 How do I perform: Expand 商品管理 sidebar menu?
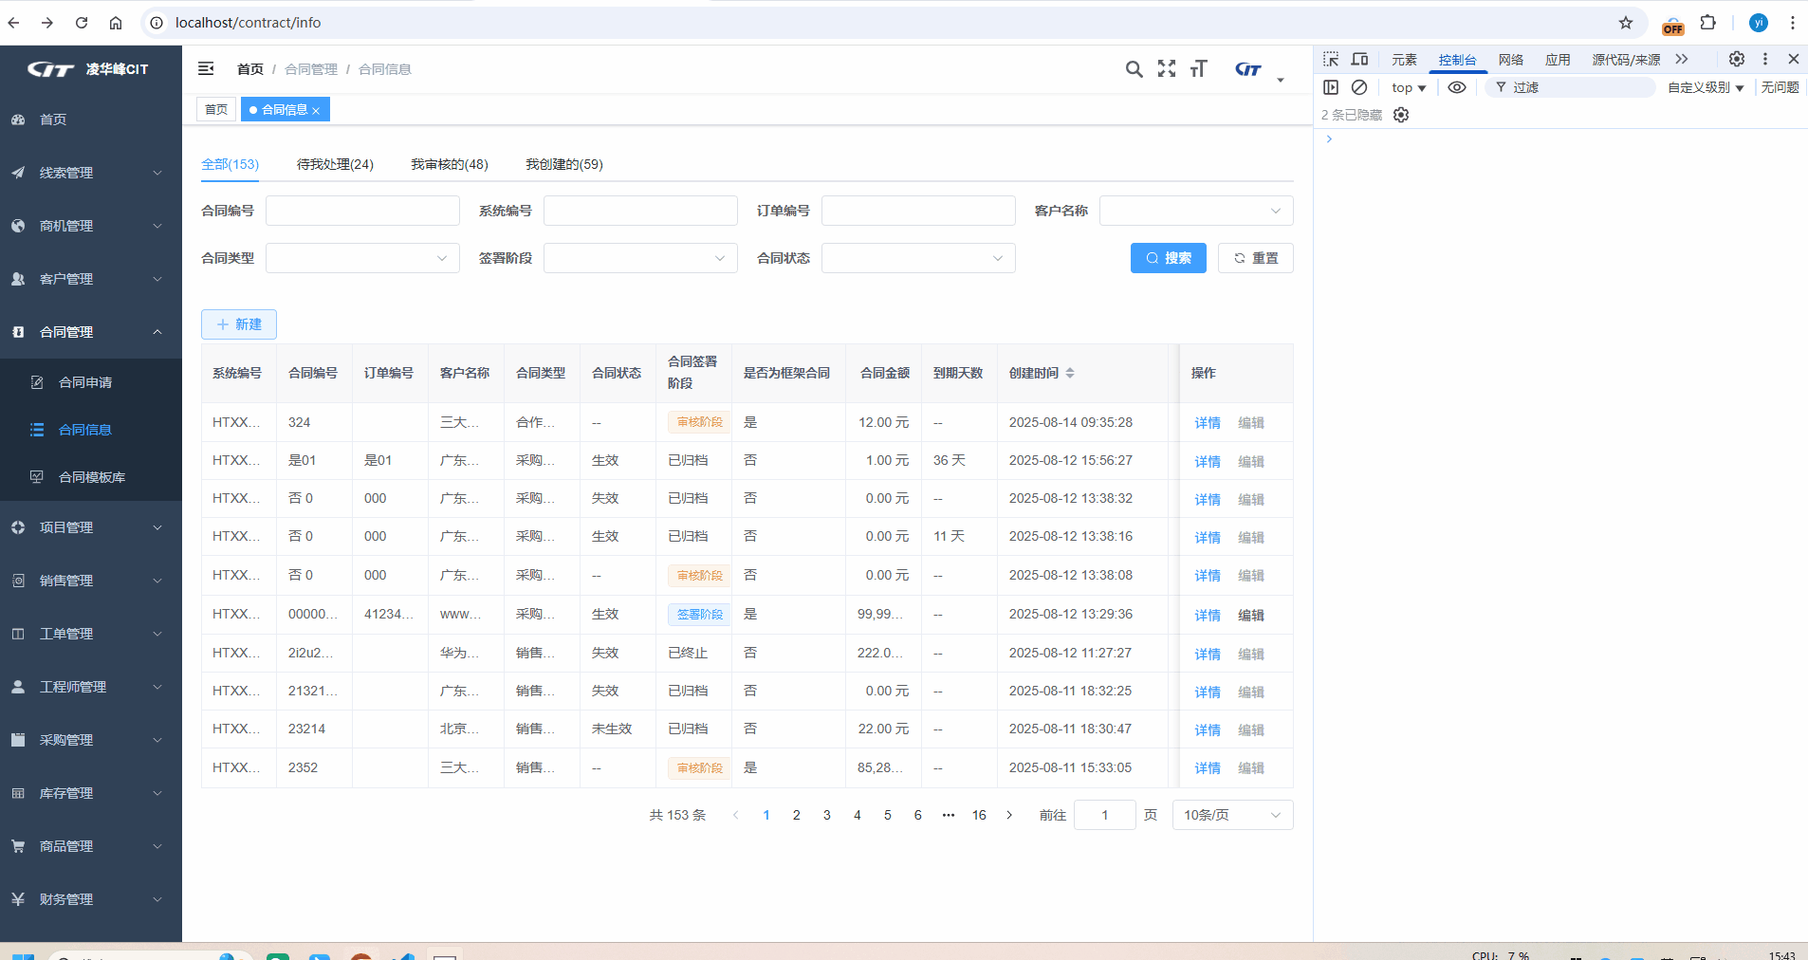pyautogui.click(x=91, y=846)
